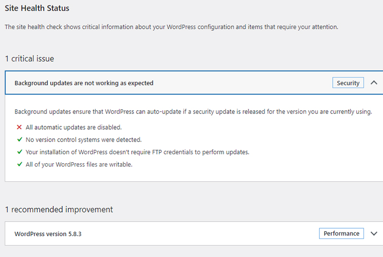Select the "1 recommended improvement" heading
The width and height of the screenshot is (383, 257).
tap(59, 210)
